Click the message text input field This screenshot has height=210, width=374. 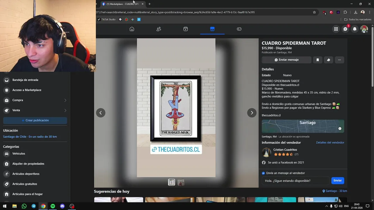[296, 181]
